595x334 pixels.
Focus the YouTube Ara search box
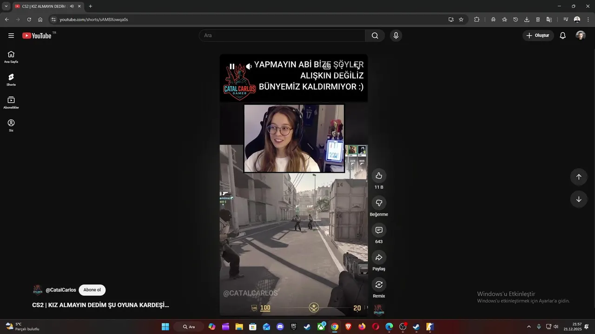(x=282, y=36)
